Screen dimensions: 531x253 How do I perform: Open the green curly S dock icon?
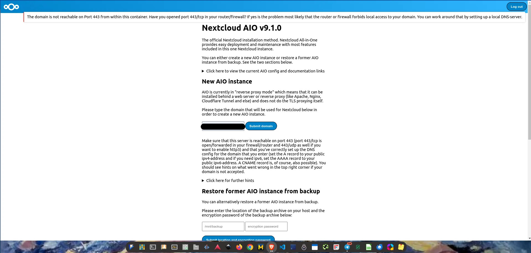(x=358, y=247)
